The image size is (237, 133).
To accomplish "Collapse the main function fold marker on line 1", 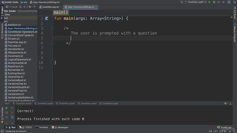I will [53, 18].
